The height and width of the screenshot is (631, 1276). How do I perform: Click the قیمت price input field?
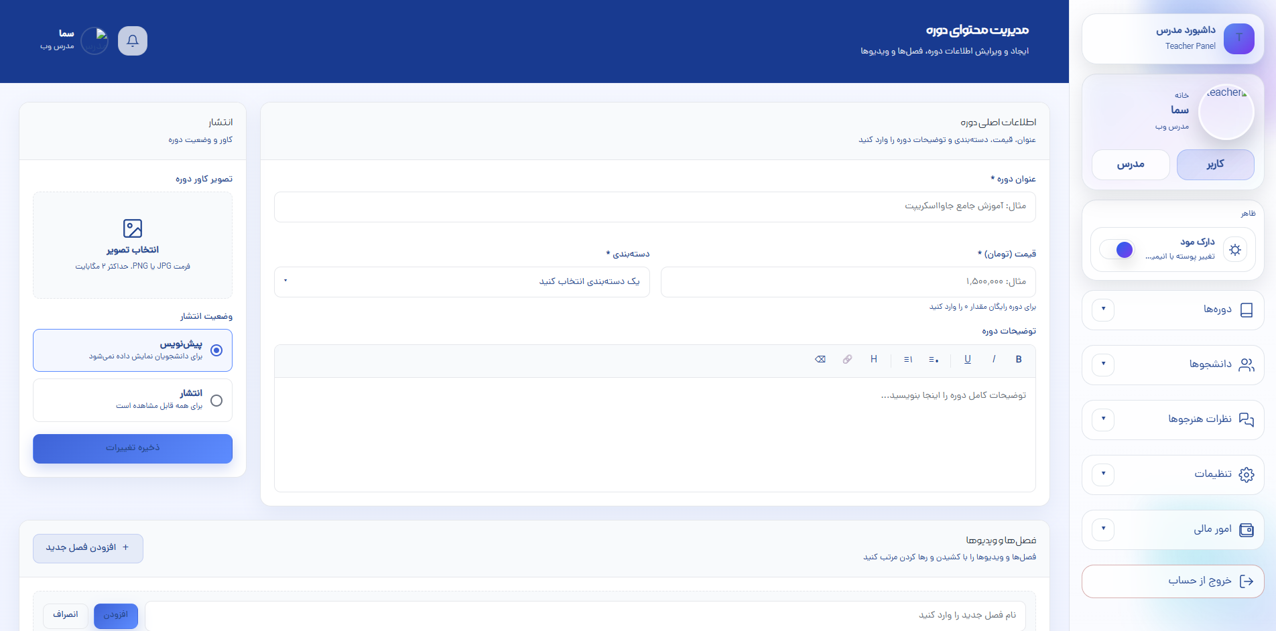click(848, 282)
